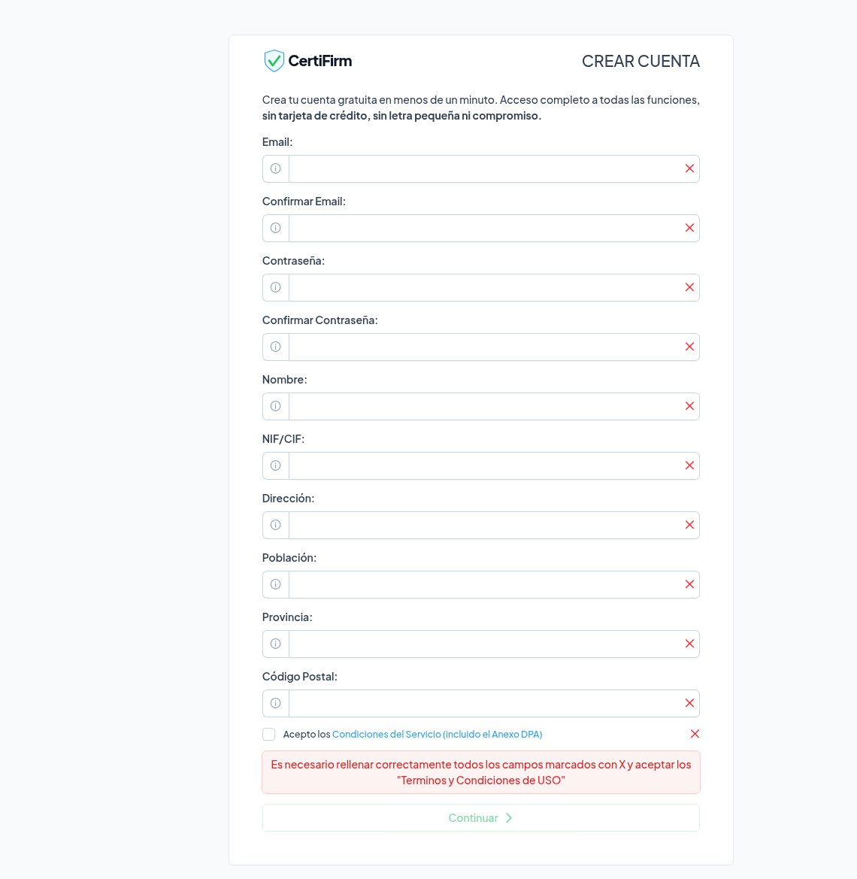Click the info icon for NIF/CIF field
The image size is (857, 879).
pos(276,465)
